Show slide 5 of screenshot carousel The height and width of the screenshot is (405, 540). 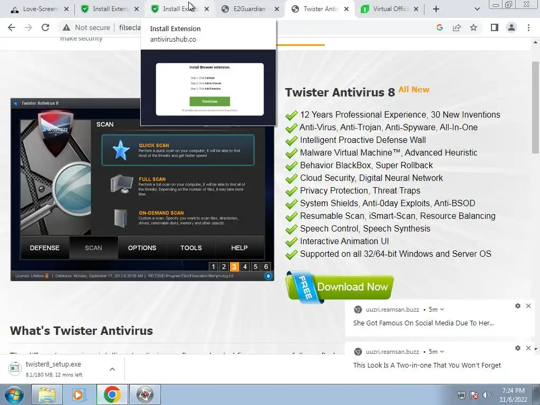[x=256, y=266]
